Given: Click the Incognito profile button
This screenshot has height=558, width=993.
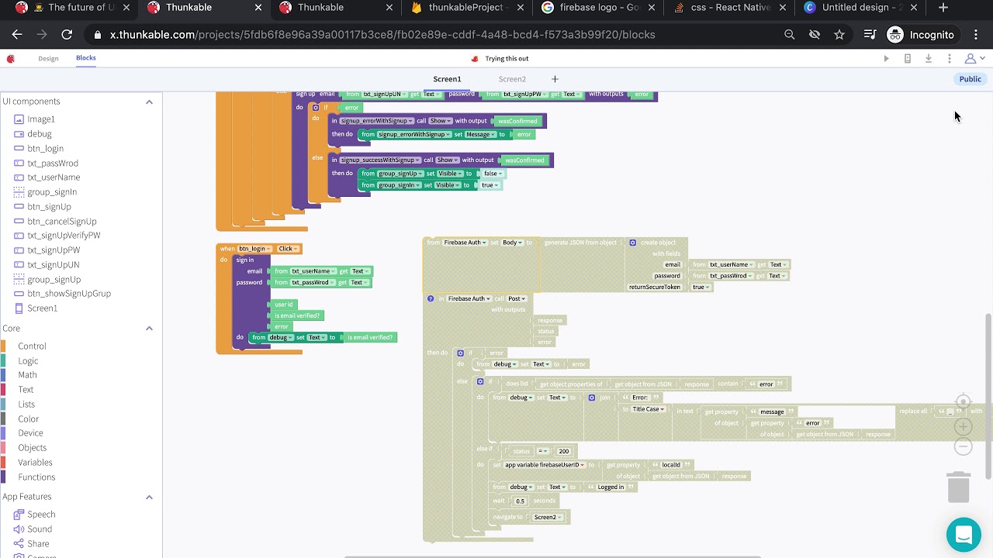Looking at the screenshot, I should (x=921, y=35).
